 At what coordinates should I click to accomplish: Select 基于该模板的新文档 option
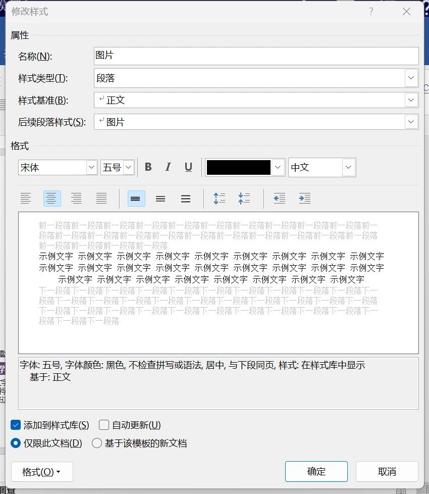tap(96, 443)
